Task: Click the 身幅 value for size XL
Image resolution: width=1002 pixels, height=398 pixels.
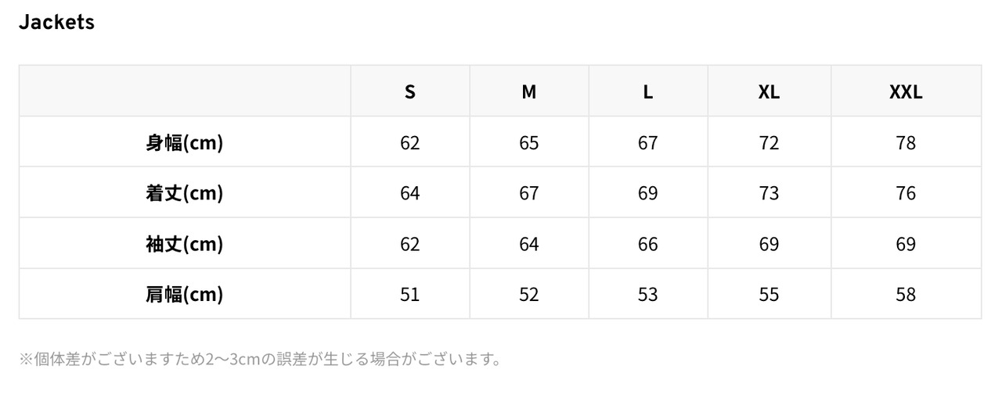Action: pyautogui.click(x=769, y=143)
